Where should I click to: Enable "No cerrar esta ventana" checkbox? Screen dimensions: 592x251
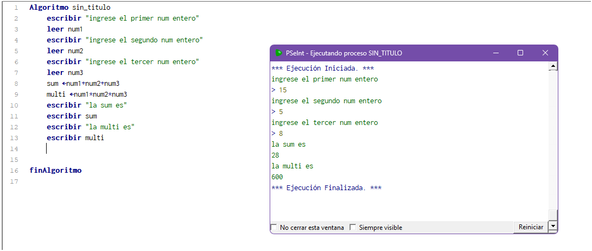point(274,228)
